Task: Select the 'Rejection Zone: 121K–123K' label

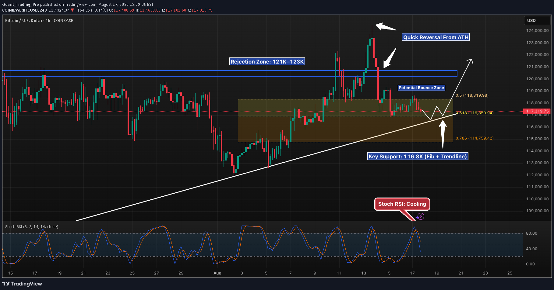Action: coord(267,61)
